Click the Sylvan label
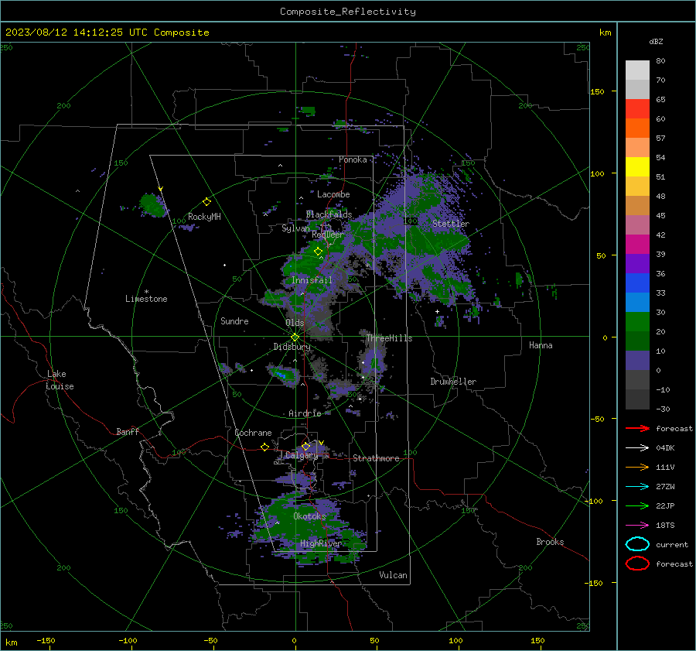The height and width of the screenshot is (651, 696). pos(295,228)
